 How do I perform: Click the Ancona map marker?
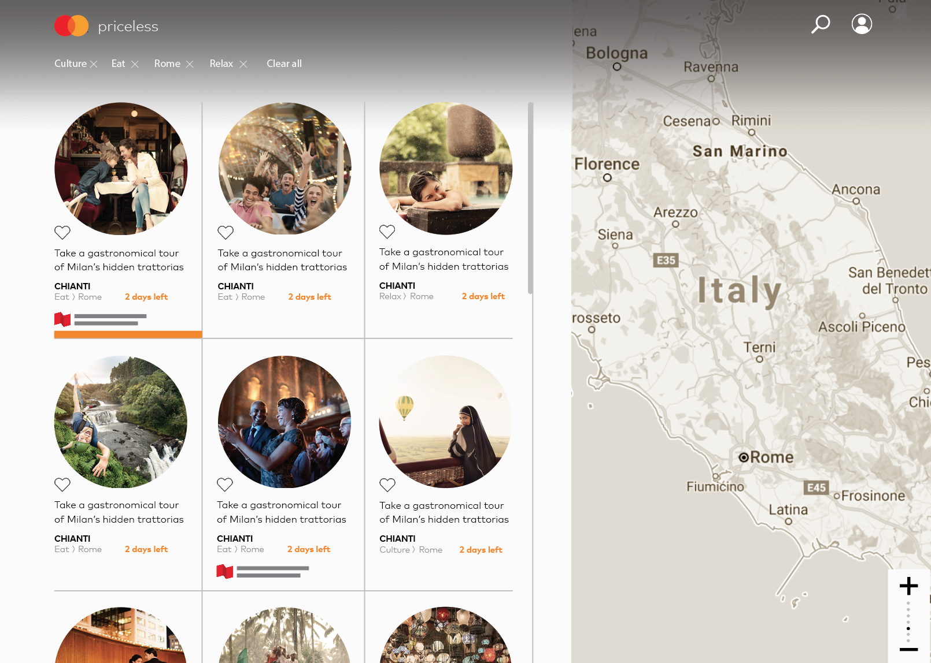coord(856,202)
